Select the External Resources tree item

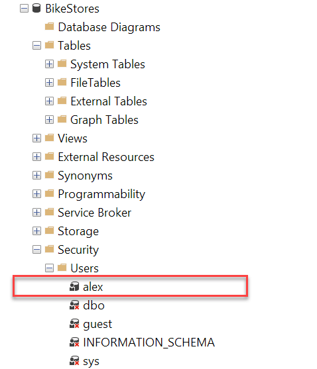coord(106,157)
